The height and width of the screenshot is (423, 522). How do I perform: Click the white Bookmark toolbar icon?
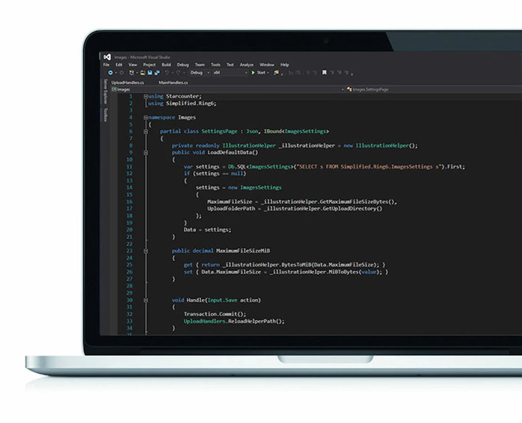(324, 72)
